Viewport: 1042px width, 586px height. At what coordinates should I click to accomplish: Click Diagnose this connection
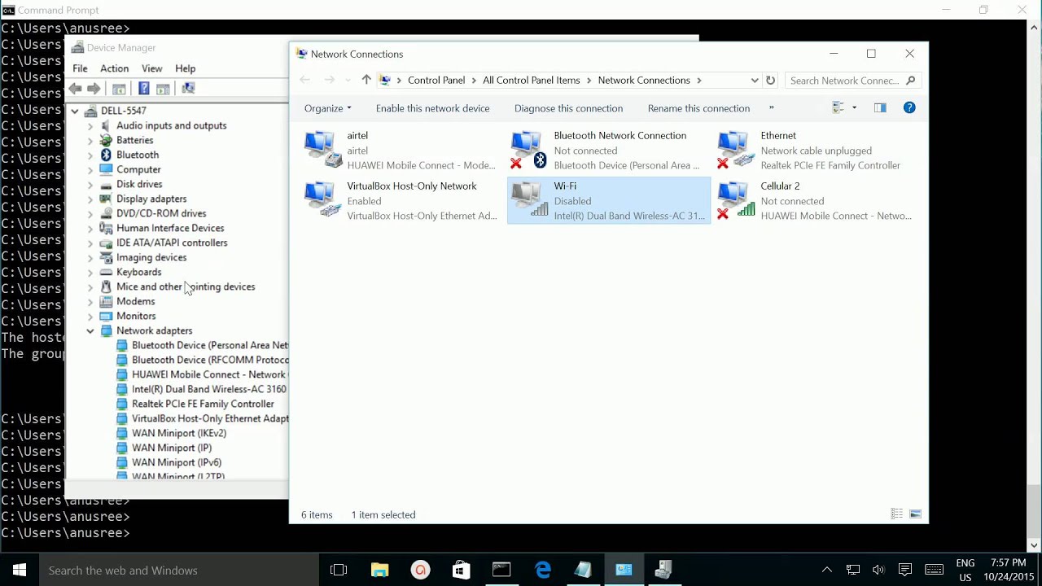tap(568, 107)
